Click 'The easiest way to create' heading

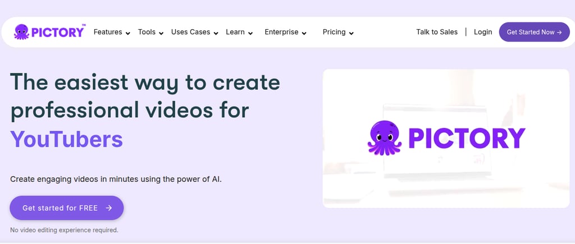(145, 82)
